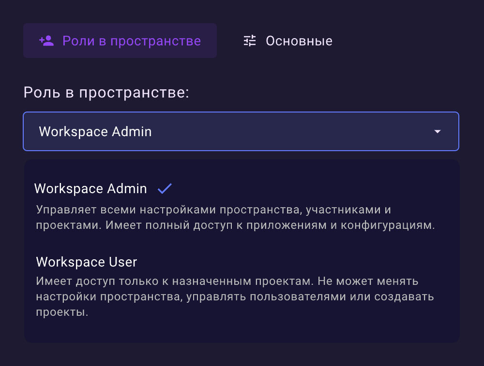Click the line mentioning управлять пользователями
This screenshot has height=366, width=484.
235,296
